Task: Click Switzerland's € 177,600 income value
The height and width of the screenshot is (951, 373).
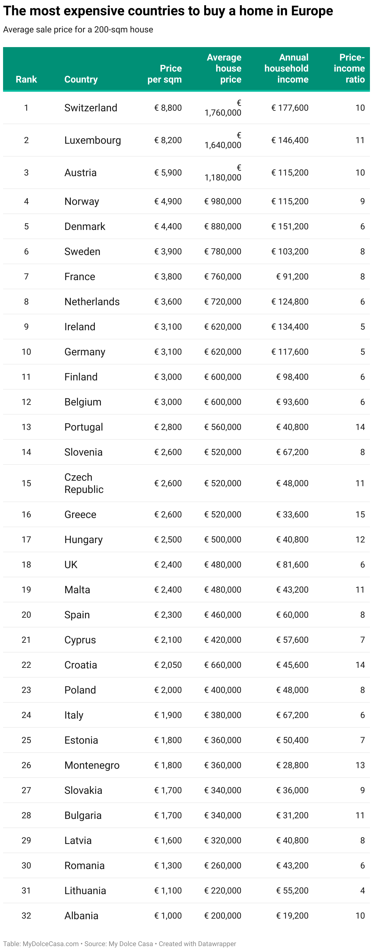Action: 290,108
